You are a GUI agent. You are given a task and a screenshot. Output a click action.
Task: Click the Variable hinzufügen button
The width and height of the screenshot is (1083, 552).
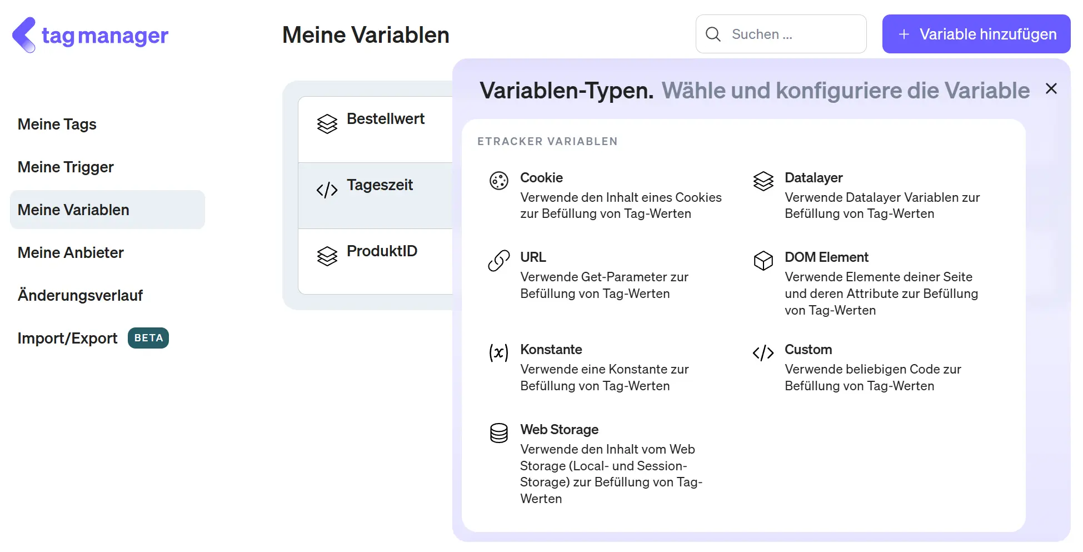[x=976, y=34]
